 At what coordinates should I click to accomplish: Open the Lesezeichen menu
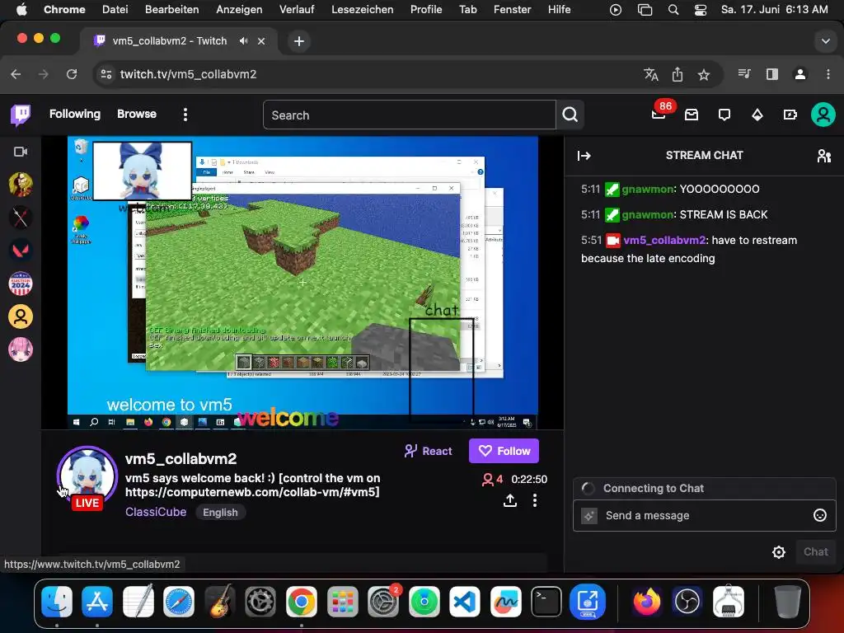363,9
